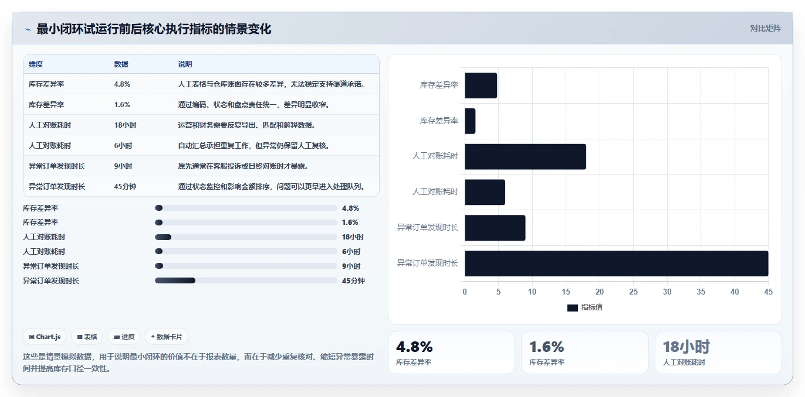Open the 18小时 人工对账耗时 summary card
Screen dimensions: 805x397
point(718,352)
